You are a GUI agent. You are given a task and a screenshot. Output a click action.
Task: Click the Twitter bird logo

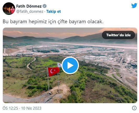(x=134, y=5)
